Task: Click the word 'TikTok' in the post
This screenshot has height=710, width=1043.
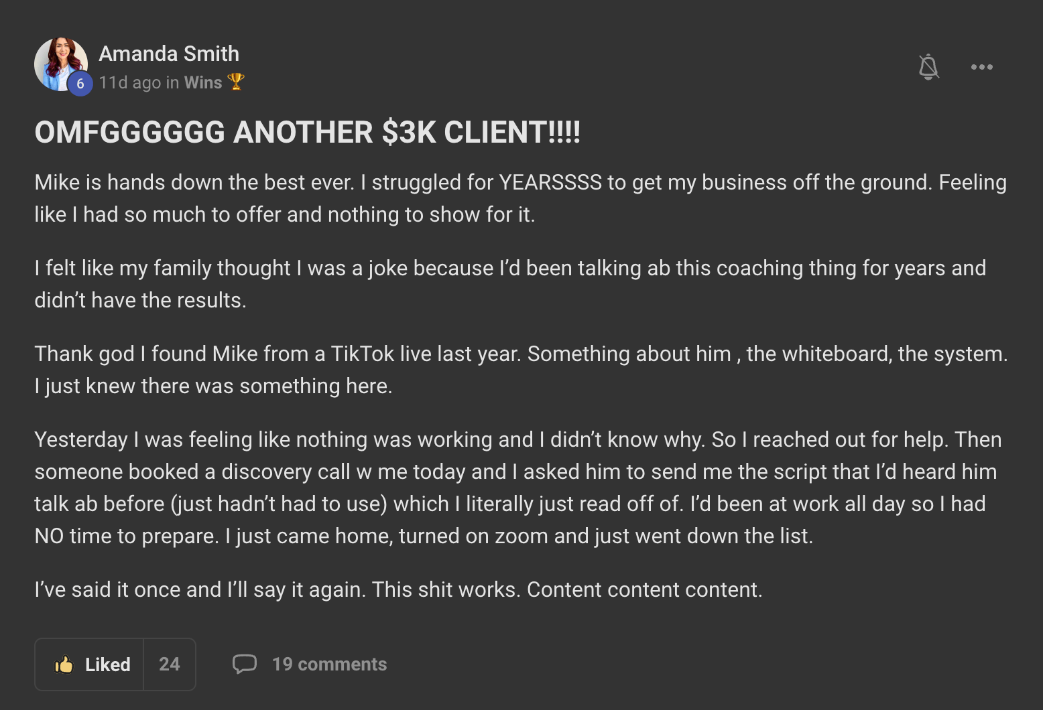Action: [x=362, y=354]
